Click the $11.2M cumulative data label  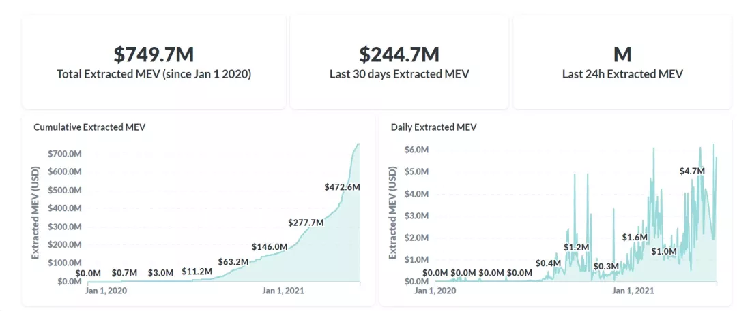click(x=197, y=272)
